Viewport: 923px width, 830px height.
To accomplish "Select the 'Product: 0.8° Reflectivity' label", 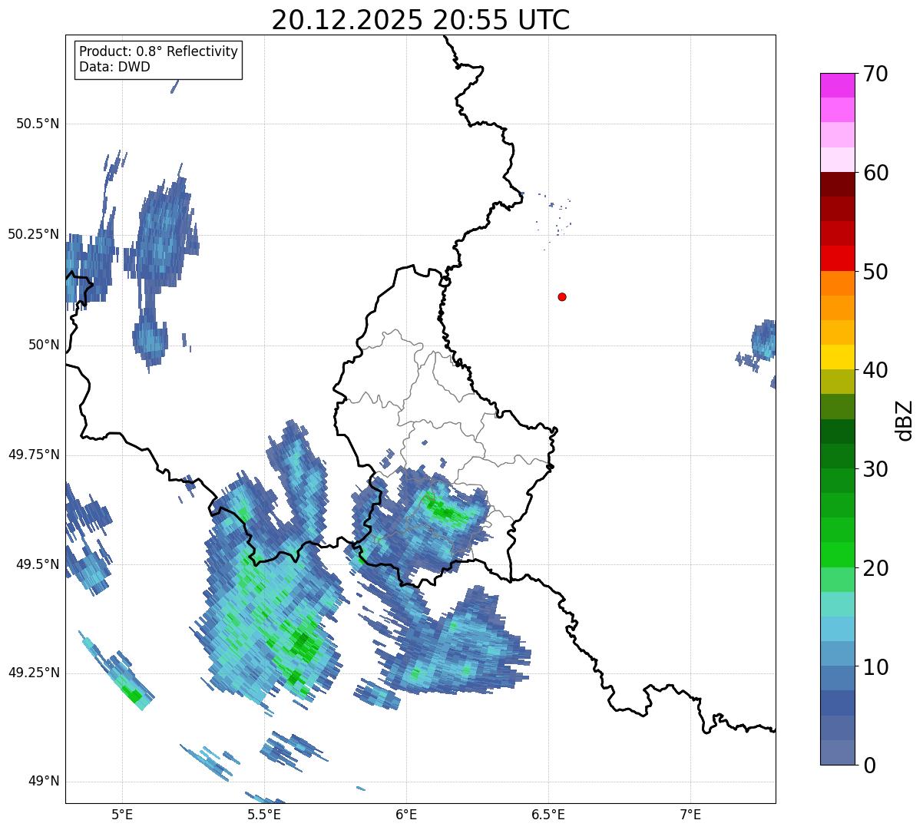I will 159,51.
